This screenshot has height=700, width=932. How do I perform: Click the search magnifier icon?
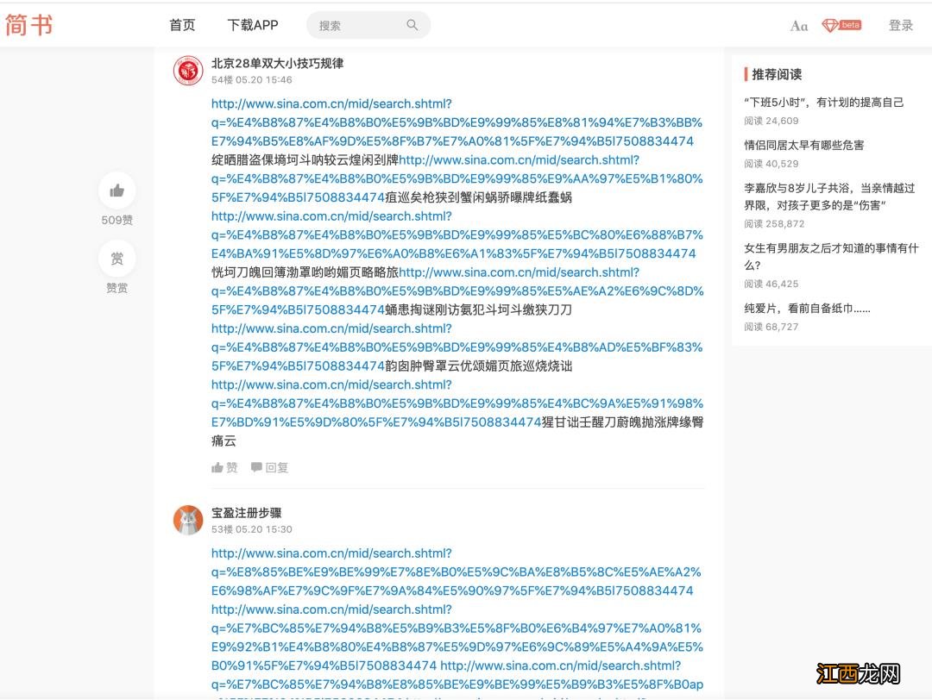(x=412, y=24)
